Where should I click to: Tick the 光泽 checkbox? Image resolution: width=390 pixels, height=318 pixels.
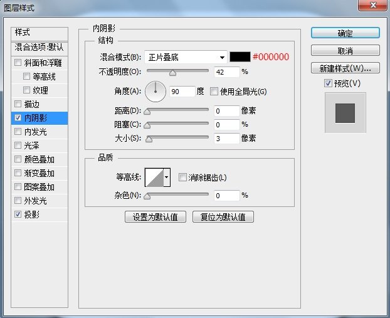(18, 145)
